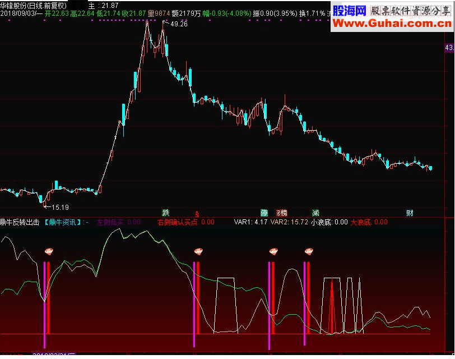Click the last magenta vertical signal bar

coord(305,303)
